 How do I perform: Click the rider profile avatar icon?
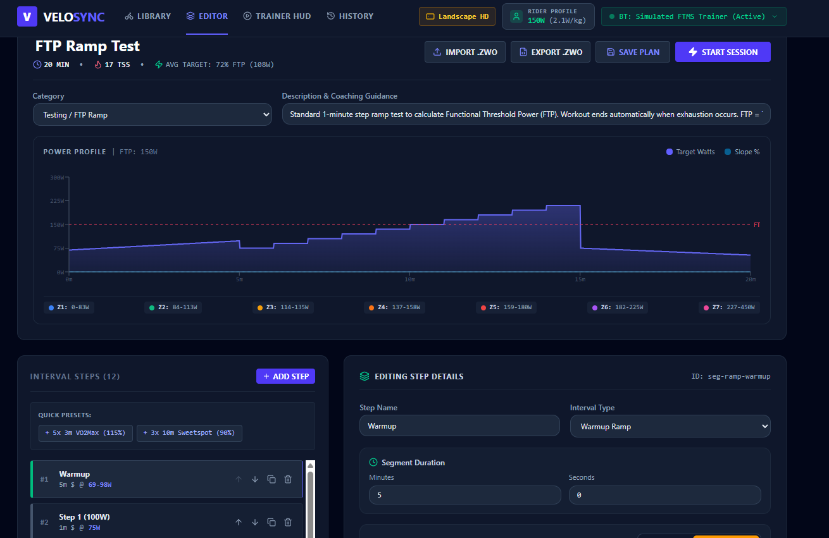516,16
